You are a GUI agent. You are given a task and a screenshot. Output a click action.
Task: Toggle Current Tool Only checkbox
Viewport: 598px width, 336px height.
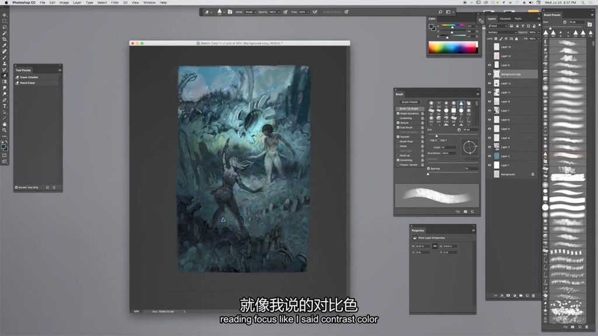click(16, 187)
